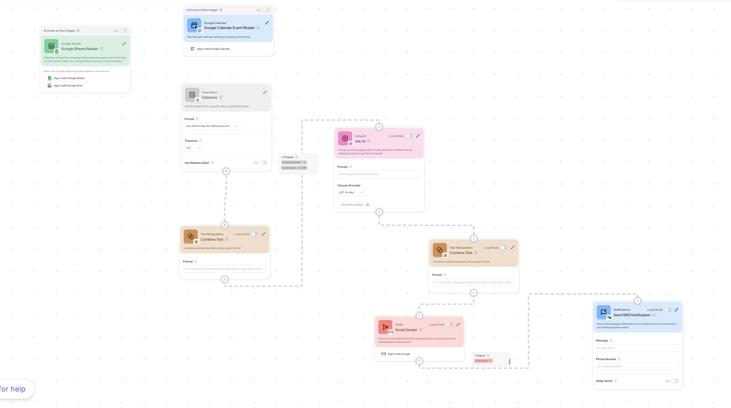This screenshot has height=408, width=731.
Task: Collapse the Send SMS Notification node
Action: (x=676, y=310)
